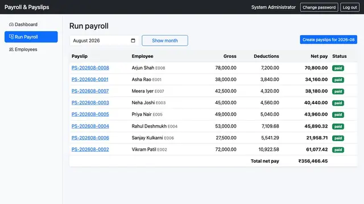Click employee name Priya Nair
Viewport: 364px width, 204px height.
(142, 114)
